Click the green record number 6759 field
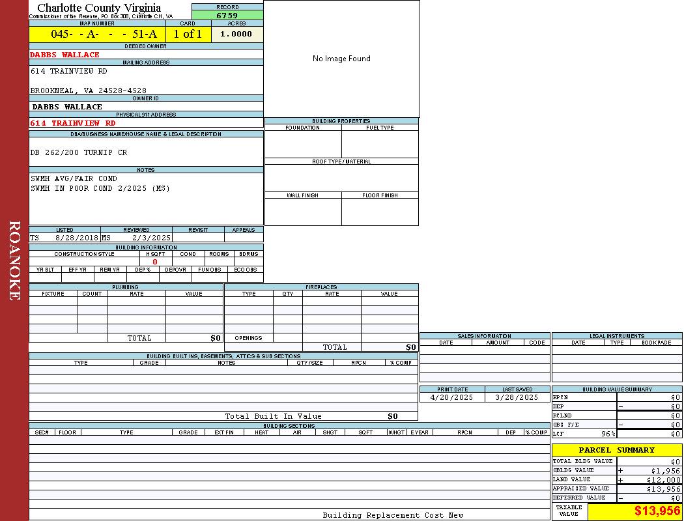The height and width of the screenshot is (521, 684). tap(227, 16)
